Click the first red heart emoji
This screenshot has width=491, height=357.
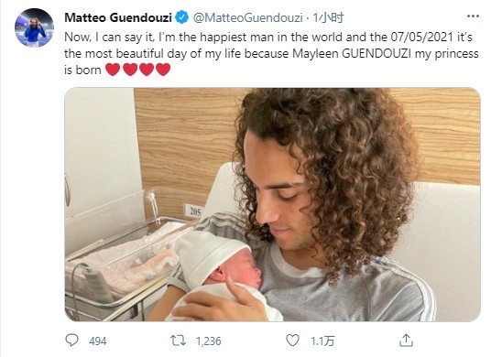(113, 70)
